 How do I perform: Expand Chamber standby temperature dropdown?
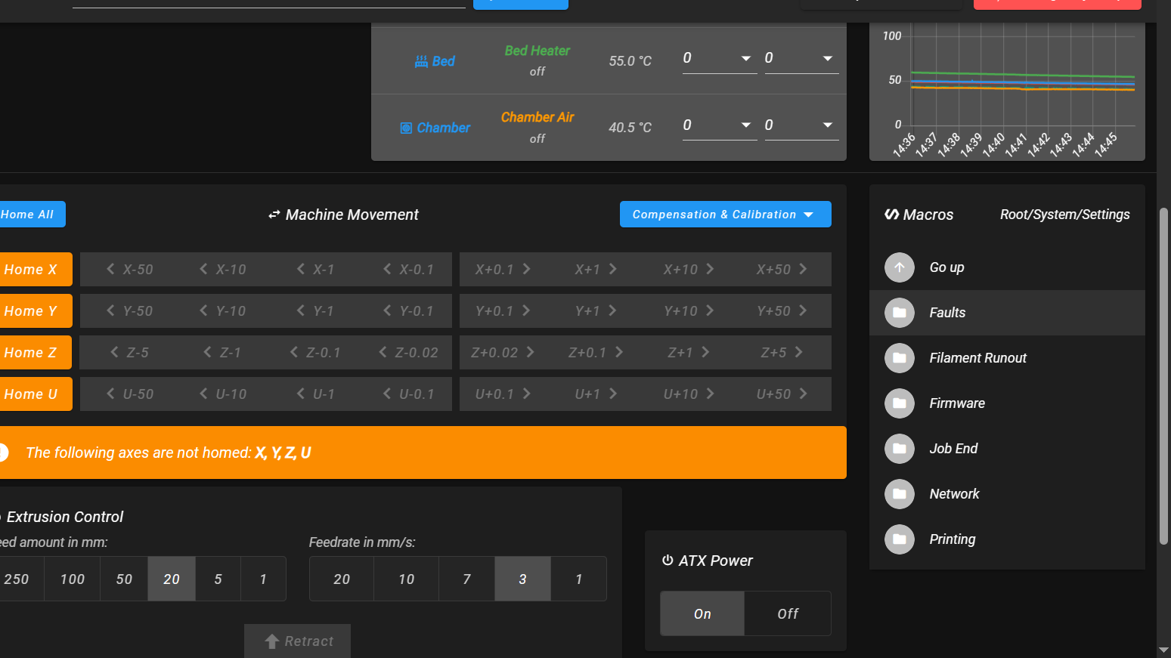(828, 125)
